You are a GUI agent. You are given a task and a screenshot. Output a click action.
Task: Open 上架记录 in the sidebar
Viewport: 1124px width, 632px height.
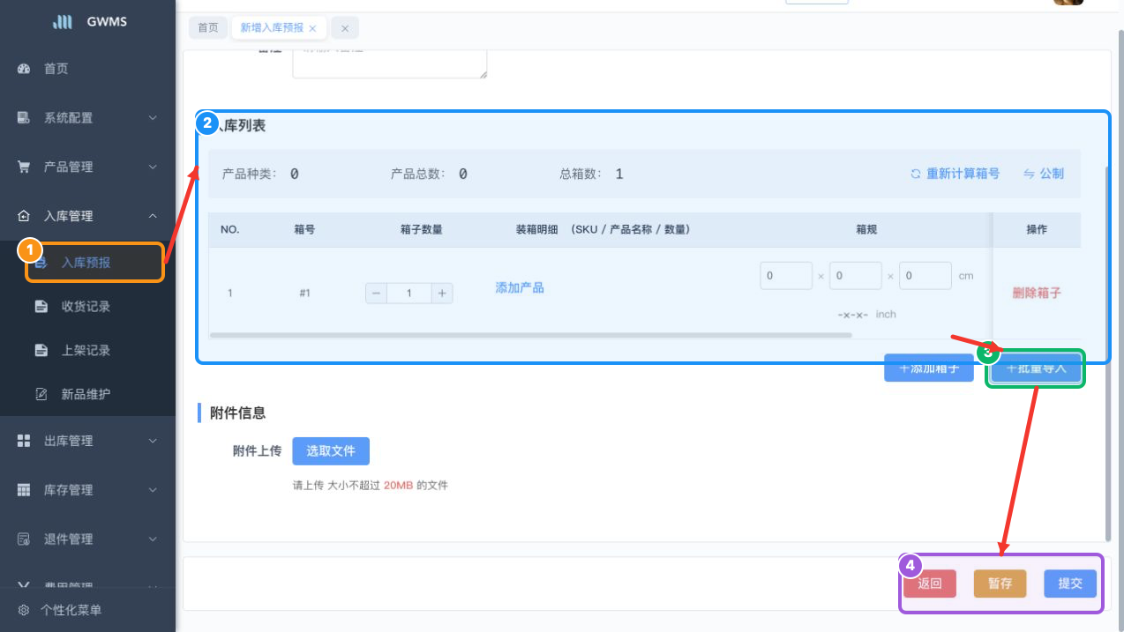coord(87,351)
